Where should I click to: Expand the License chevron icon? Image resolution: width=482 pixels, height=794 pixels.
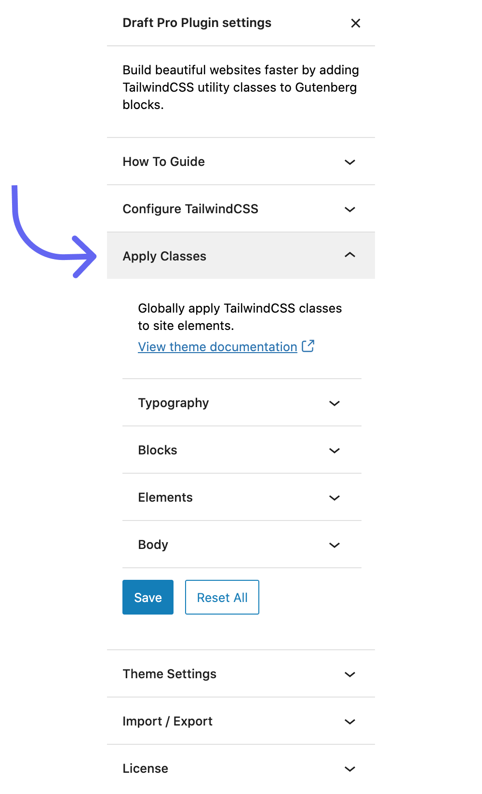(x=350, y=769)
